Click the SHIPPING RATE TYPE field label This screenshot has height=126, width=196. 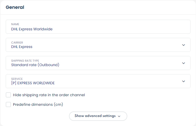click(x=25, y=61)
